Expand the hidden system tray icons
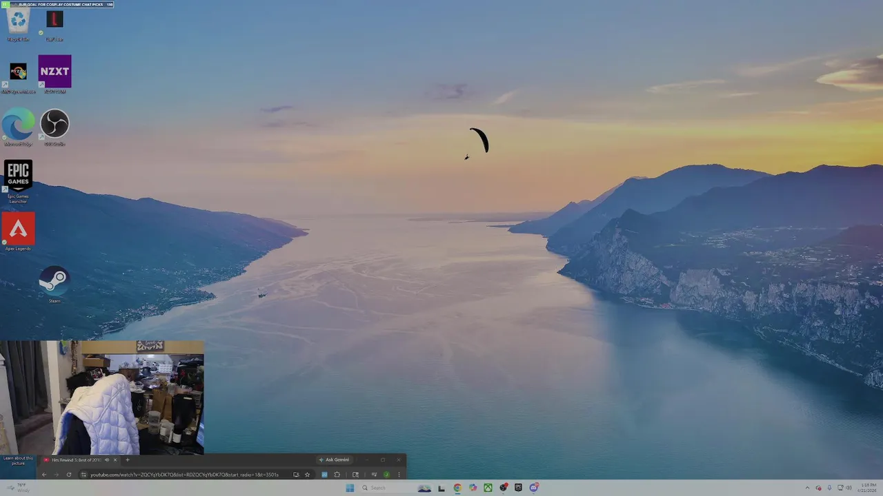 [807, 488]
